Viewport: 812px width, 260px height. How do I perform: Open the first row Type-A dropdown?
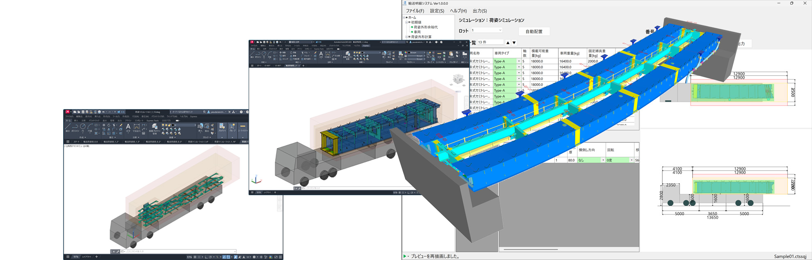click(x=519, y=61)
